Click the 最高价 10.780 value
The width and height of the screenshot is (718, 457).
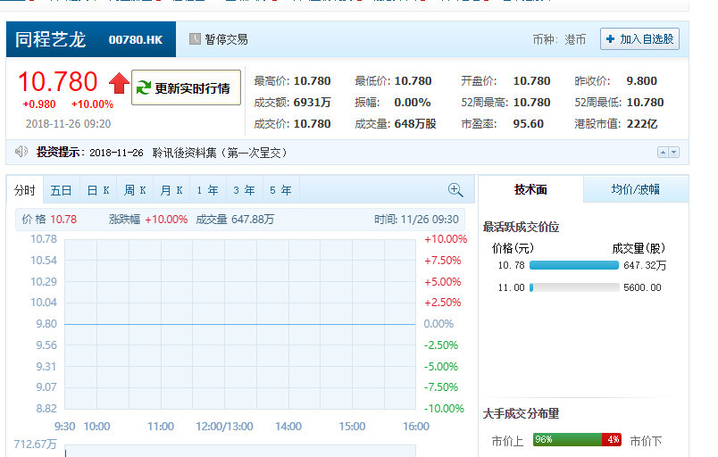point(312,81)
